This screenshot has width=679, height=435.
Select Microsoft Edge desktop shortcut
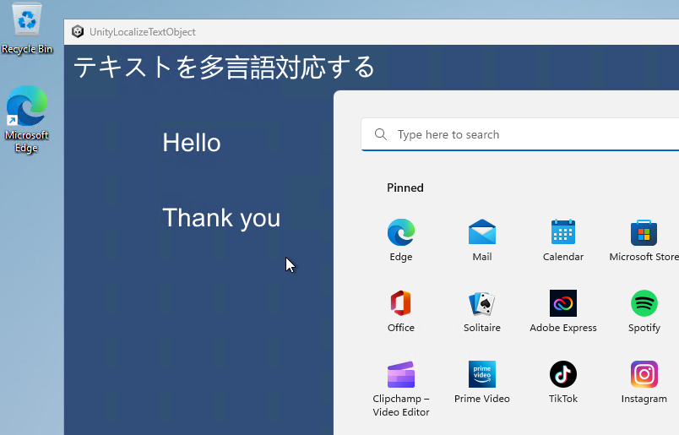27,119
